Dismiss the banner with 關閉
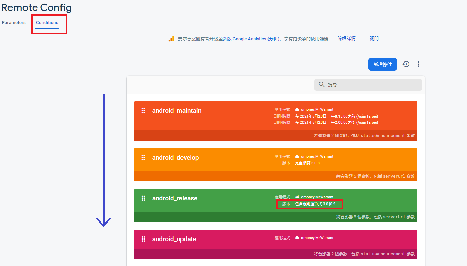This screenshot has width=467, height=266. click(x=374, y=39)
